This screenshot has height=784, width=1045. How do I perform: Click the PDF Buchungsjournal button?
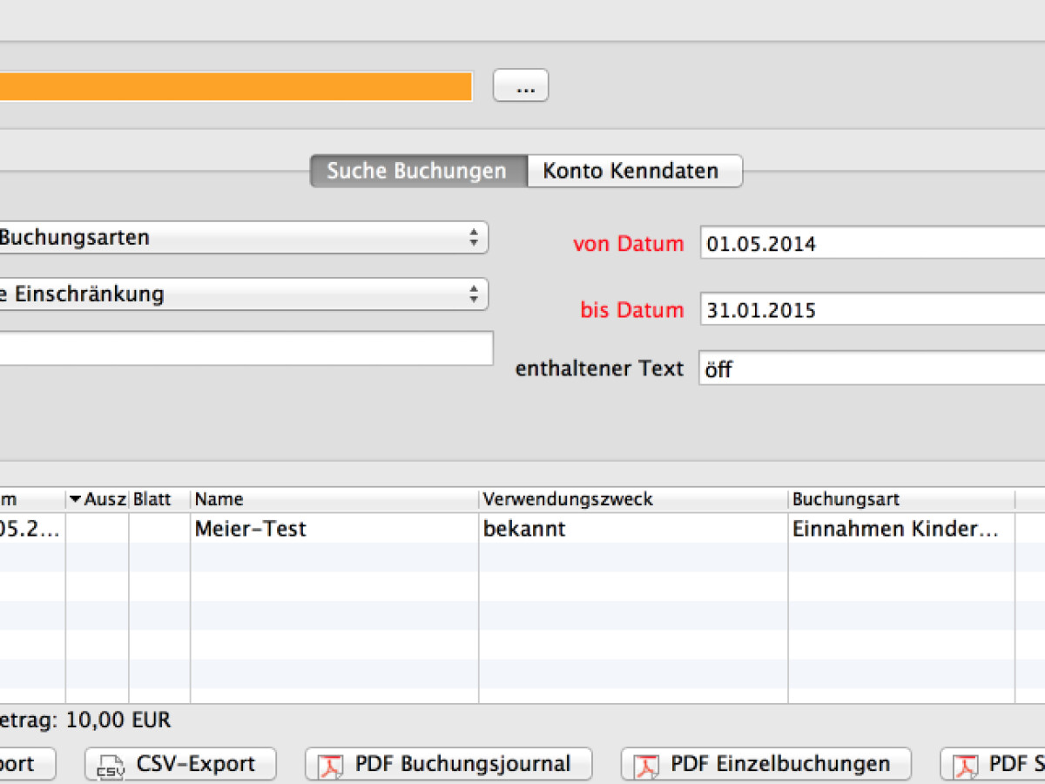(x=448, y=764)
